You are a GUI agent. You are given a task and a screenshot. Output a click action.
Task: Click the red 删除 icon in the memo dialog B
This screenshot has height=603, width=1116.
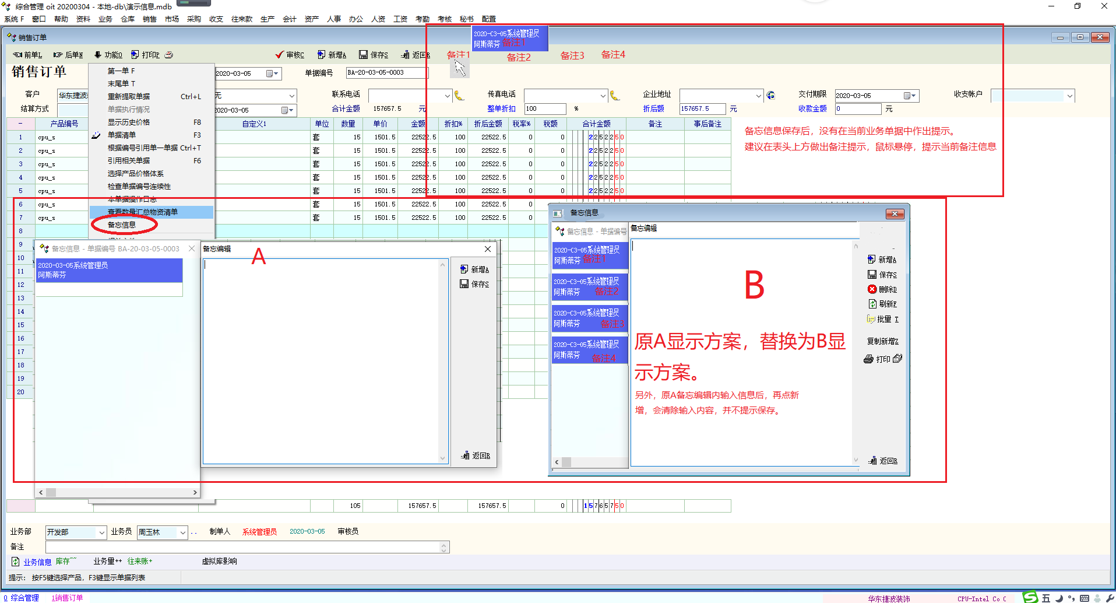coord(872,289)
